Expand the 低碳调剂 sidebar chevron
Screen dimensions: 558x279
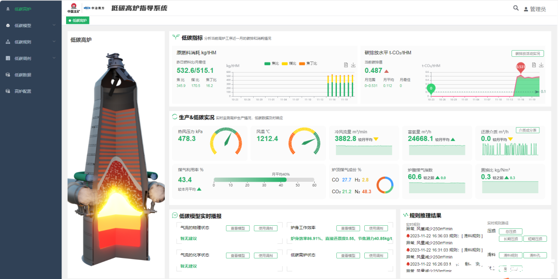tap(54, 58)
